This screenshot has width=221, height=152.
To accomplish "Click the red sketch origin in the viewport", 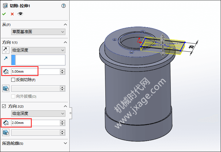I will [139, 40].
